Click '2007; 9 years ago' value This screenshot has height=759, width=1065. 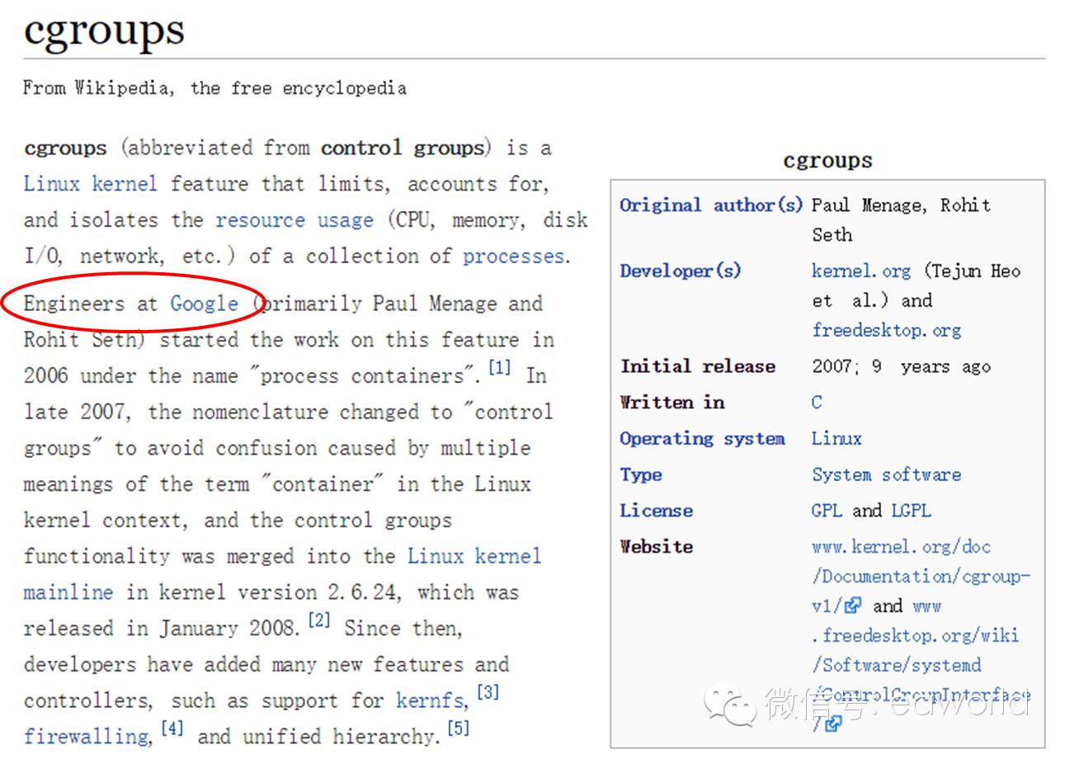tap(901, 366)
